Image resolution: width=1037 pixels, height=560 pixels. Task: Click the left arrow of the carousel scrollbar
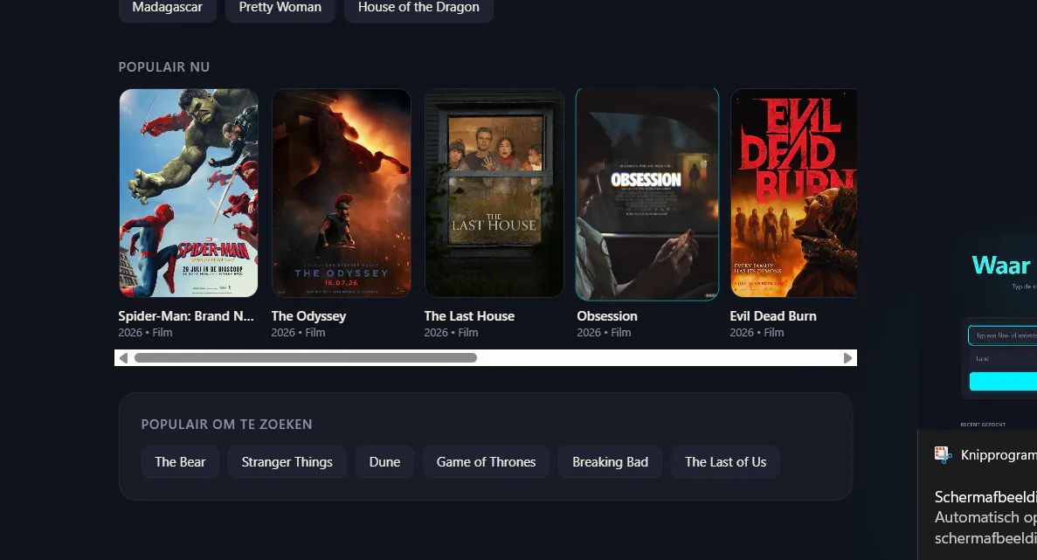123,357
